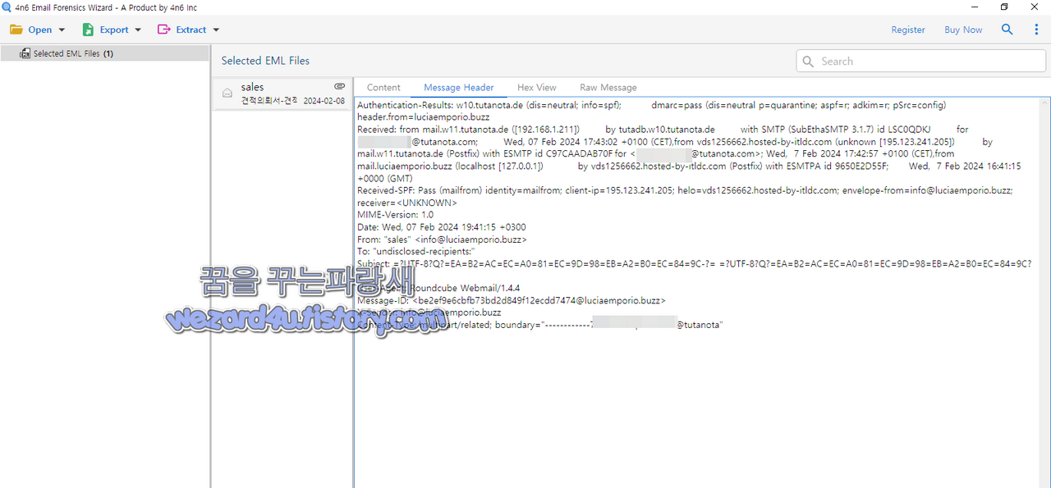This screenshot has height=488, width=1051.
Task: Select Selected EML Files tree node
Action: (105, 53)
